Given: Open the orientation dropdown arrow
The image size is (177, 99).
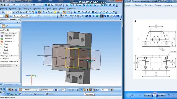Looking at the screenshot, I should pyautogui.click(x=23, y=12).
